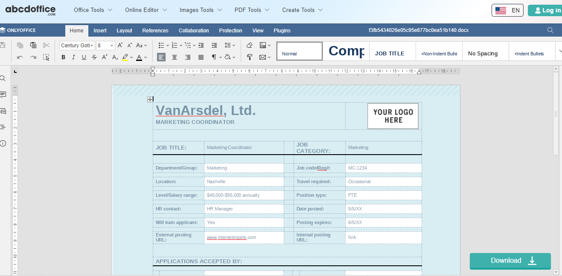Switch to the Insert tab
Viewport: 562px width, 276px height.
[x=100, y=30]
